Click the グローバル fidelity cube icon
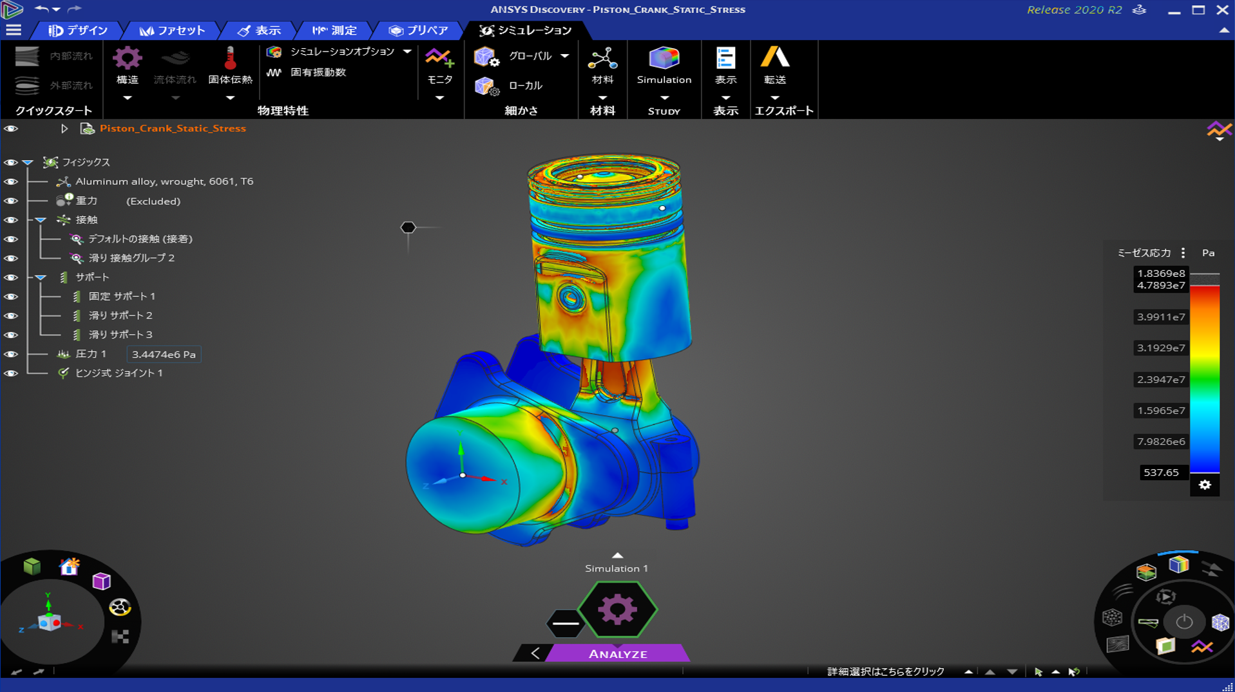Screen dimensions: 1235x692 (x=486, y=57)
